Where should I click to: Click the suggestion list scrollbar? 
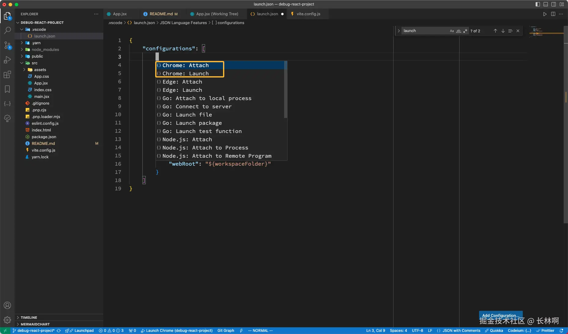[286, 89]
